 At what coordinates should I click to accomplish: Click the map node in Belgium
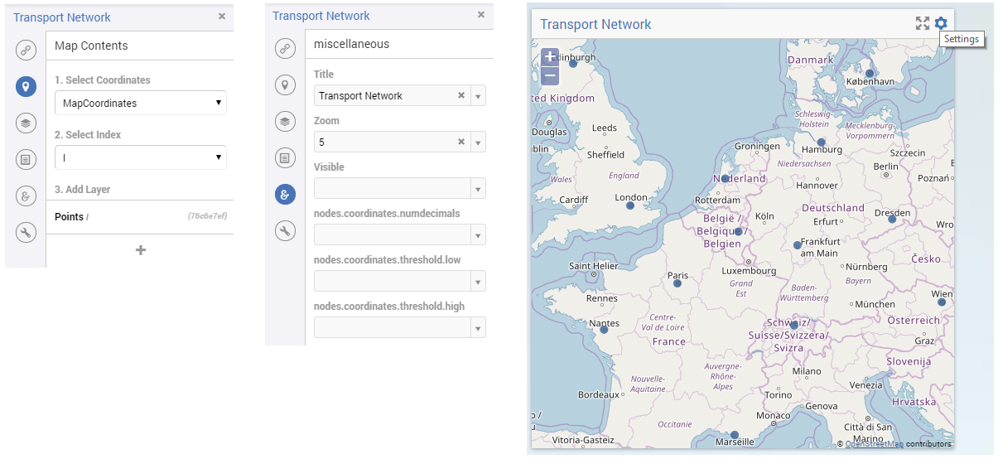[x=738, y=231]
